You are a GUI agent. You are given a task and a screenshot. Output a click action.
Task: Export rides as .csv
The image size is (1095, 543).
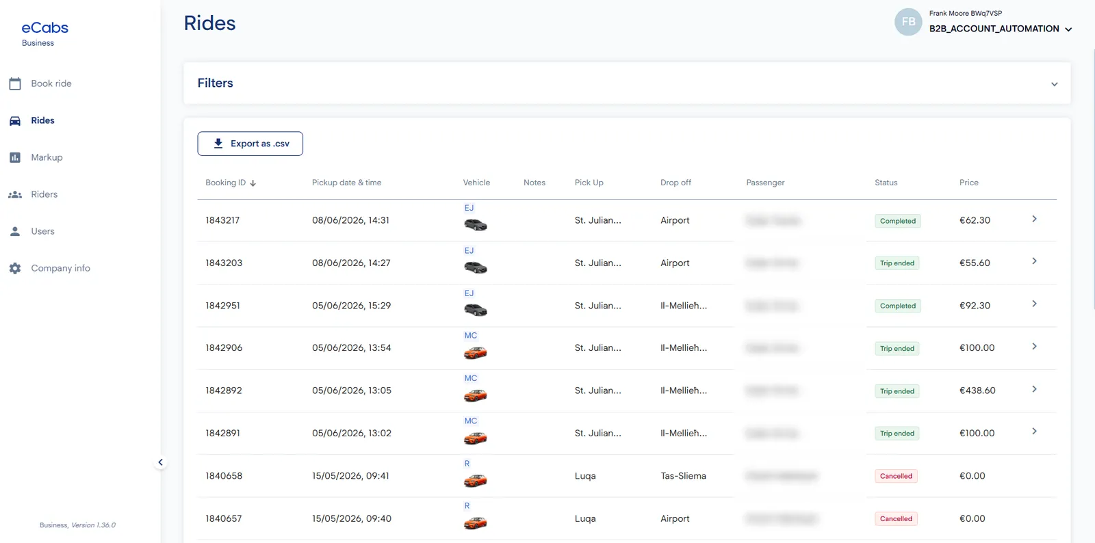click(250, 144)
